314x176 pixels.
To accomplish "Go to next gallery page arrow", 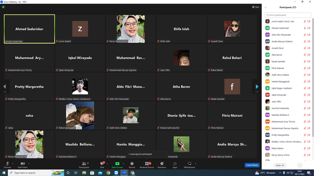I will [x=257, y=87].
